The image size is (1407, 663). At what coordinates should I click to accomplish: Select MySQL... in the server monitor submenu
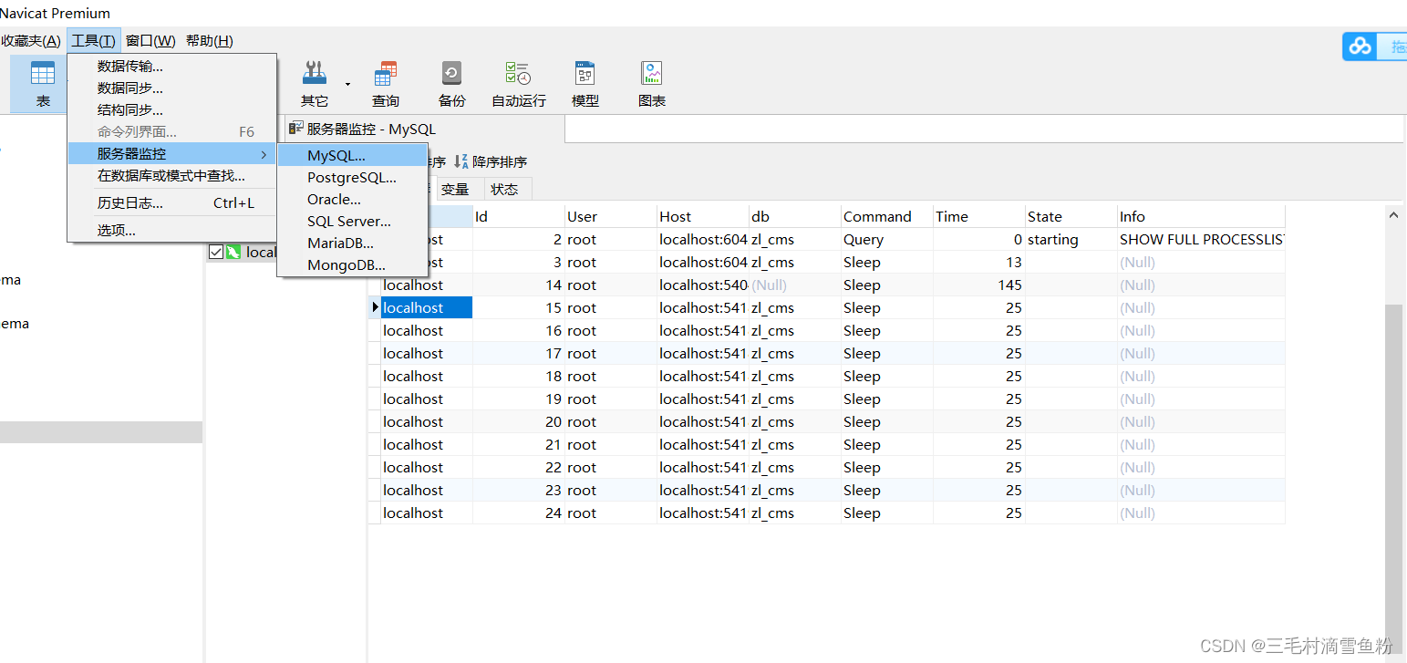click(353, 155)
